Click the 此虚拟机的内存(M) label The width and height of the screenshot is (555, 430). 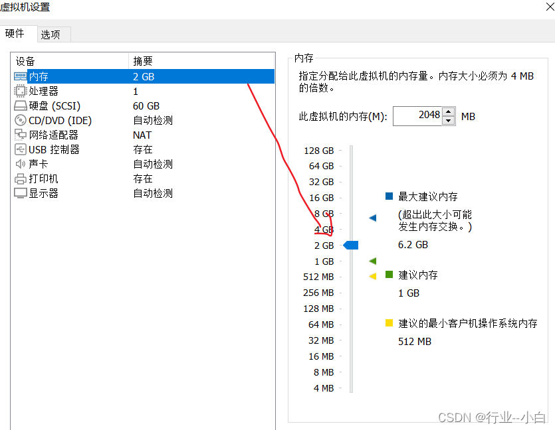click(x=342, y=116)
